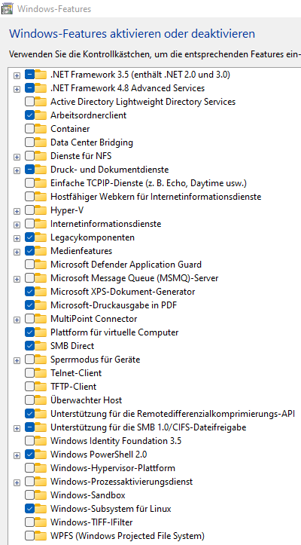Click the SMB Direct folder icon
301x545 pixels.
click(41, 346)
